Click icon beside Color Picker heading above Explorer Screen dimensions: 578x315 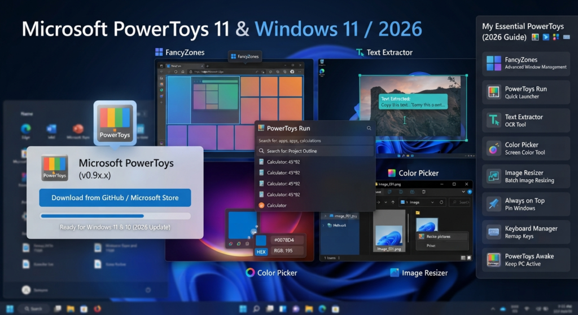click(392, 173)
